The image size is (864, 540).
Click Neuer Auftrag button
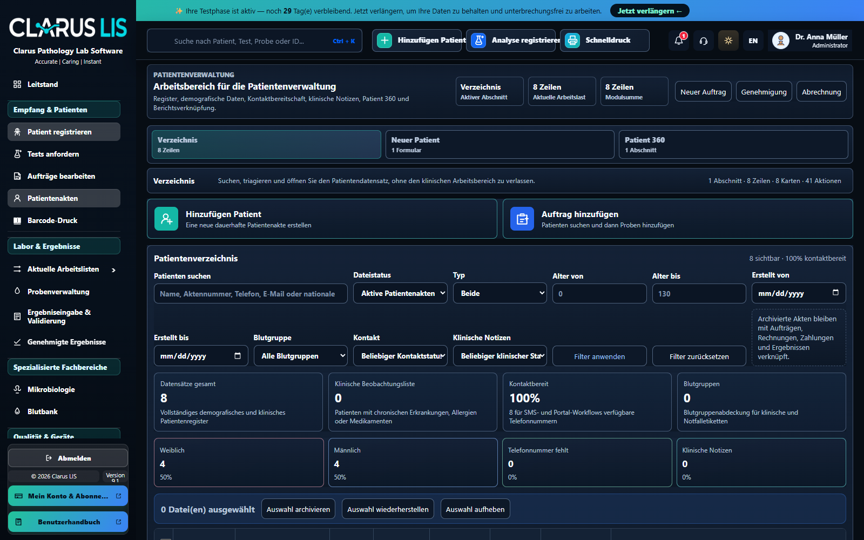point(703,92)
